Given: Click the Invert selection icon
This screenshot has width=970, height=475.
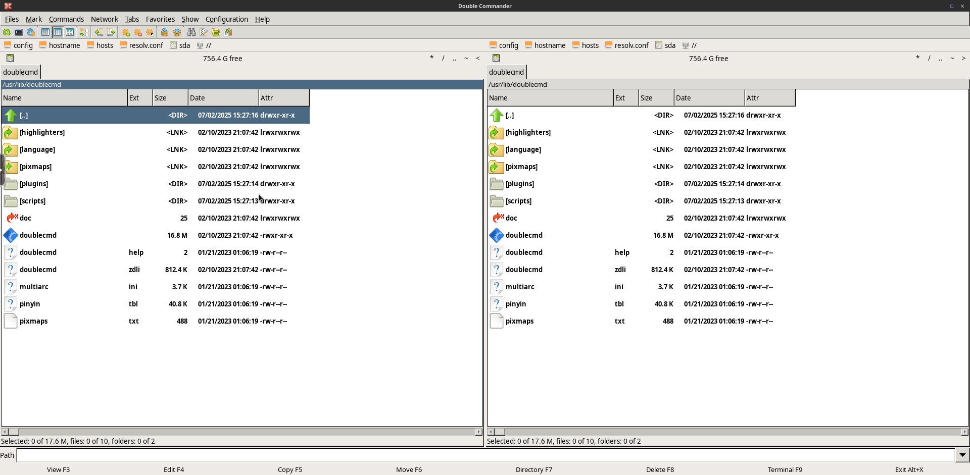Looking at the screenshot, I should (x=150, y=32).
